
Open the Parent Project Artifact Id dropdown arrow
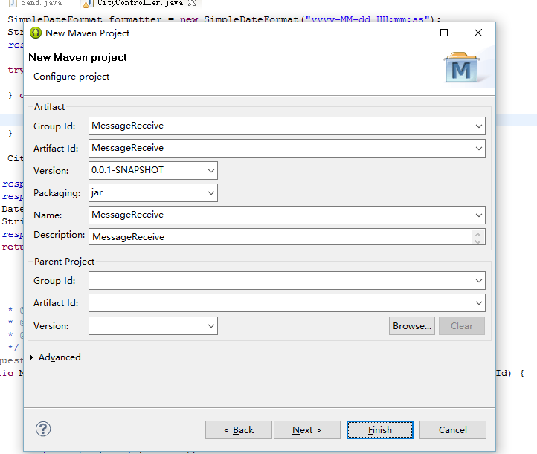479,302
